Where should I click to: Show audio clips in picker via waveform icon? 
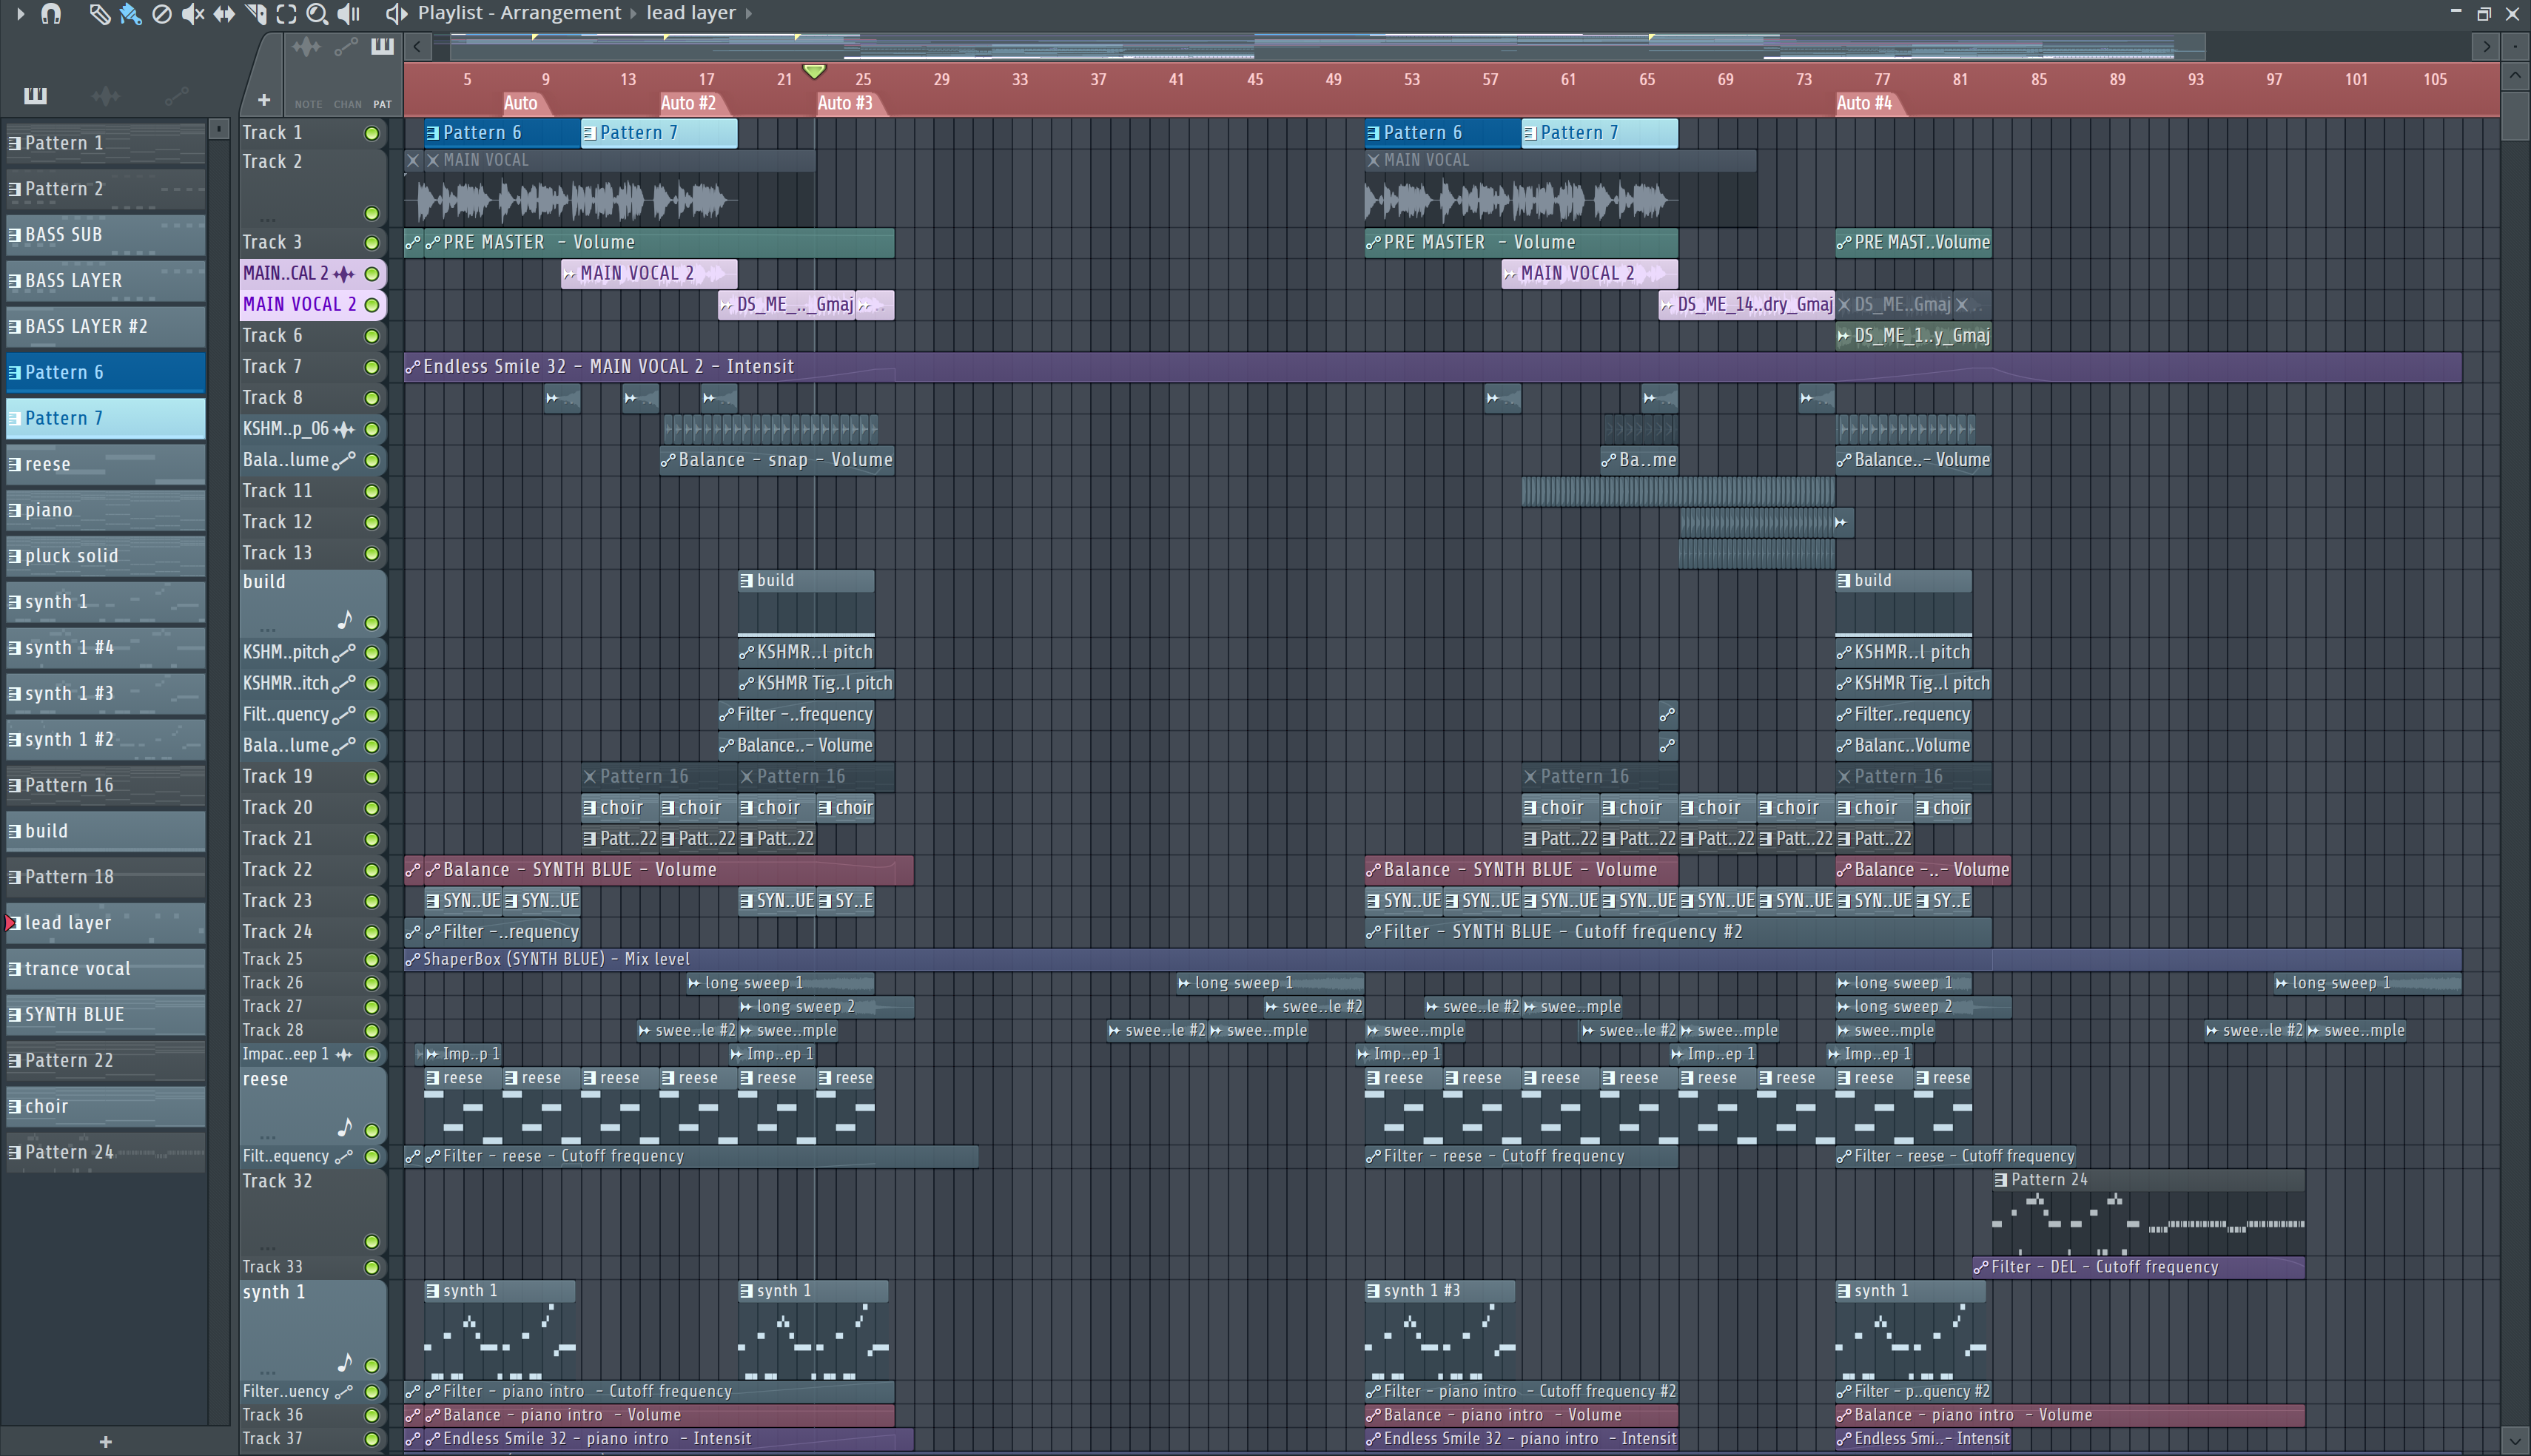(105, 95)
